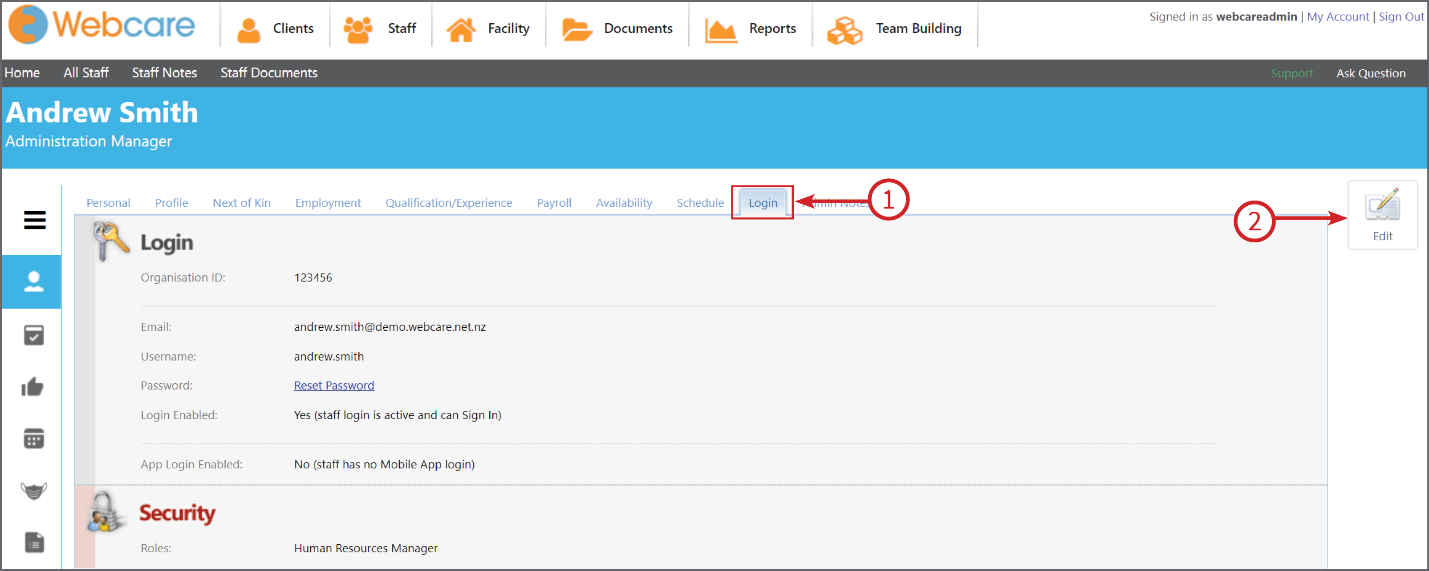Open the calendar icon in the sidebar
This screenshot has width=1429, height=571.
[33, 438]
